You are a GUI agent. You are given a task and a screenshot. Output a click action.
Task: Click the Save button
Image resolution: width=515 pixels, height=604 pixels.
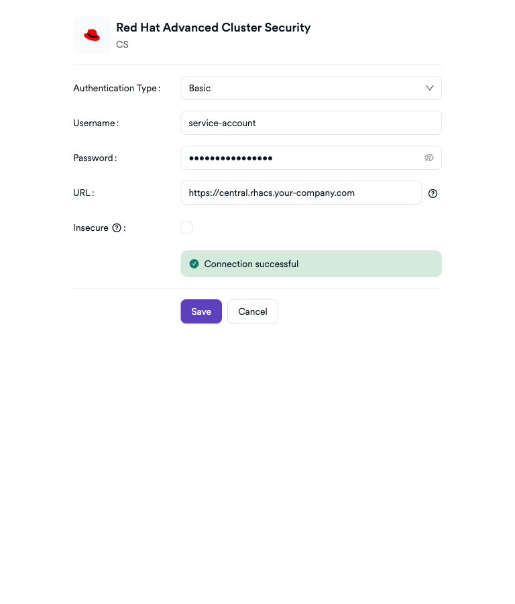coord(201,311)
